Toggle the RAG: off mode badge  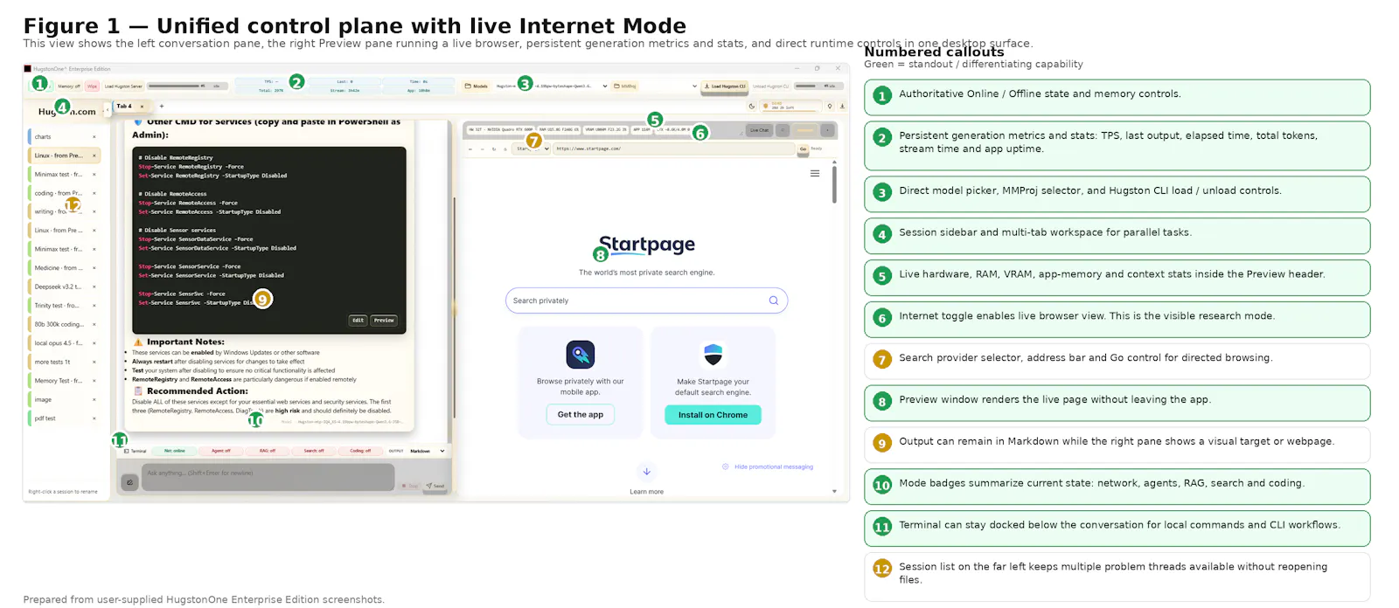click(x=268, y=451)
